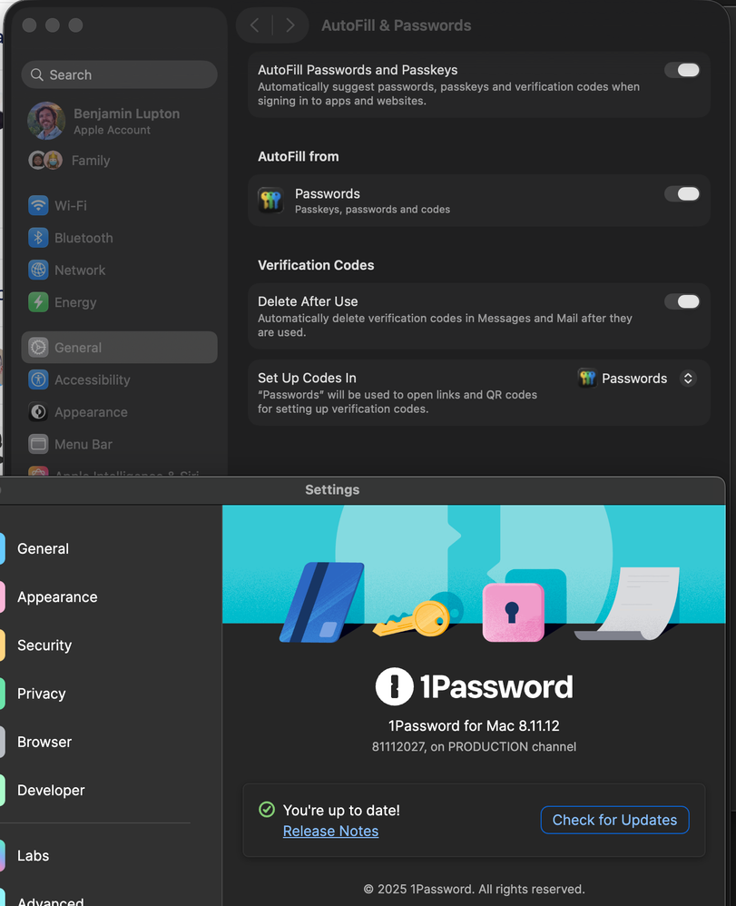Image resolution: width=736 pixels, height=906 pixels.
Task: Switch to Browser tab in 1Password
Action: coord(44,742)
